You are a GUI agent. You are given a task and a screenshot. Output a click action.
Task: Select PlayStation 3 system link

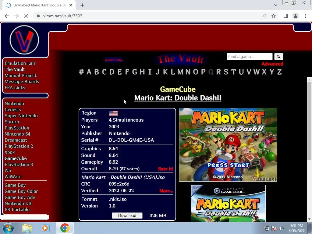(x=19, y=165)
